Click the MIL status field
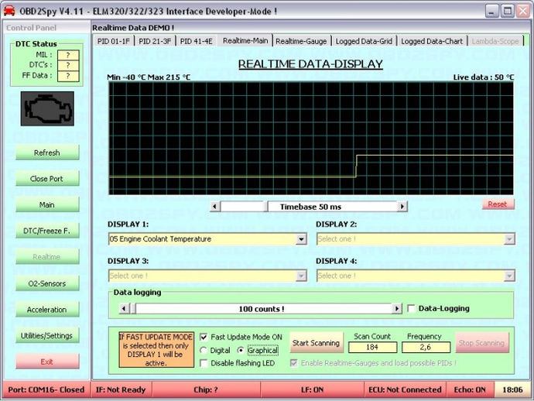The height and width of the screenshot is (401, 534). pos(68,55)
